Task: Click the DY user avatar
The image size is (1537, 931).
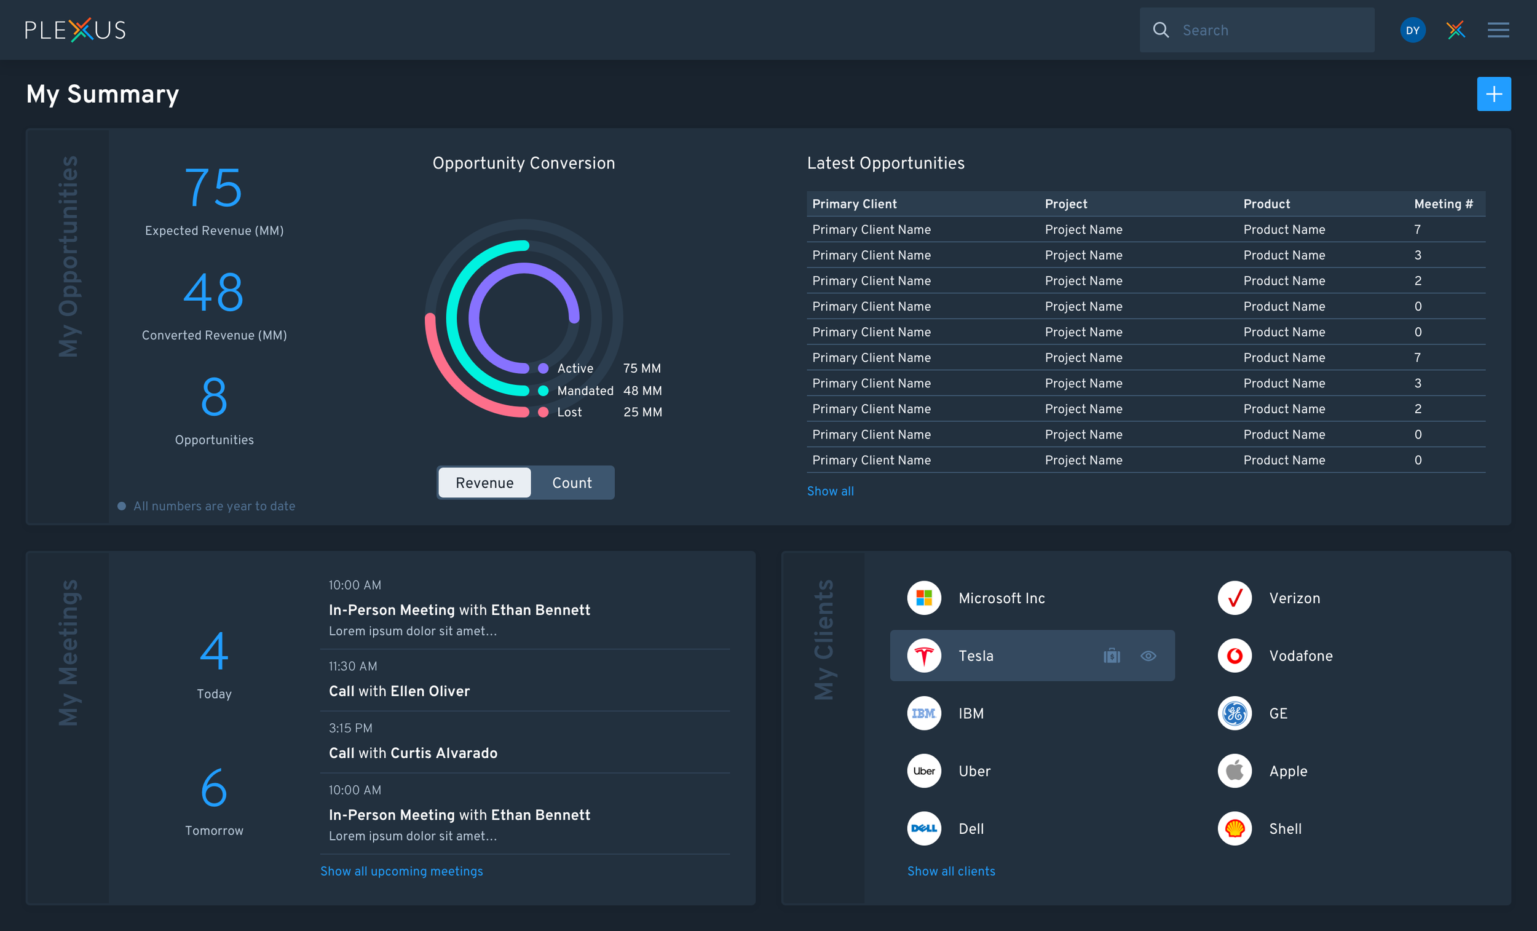Action: [1412, 30]
